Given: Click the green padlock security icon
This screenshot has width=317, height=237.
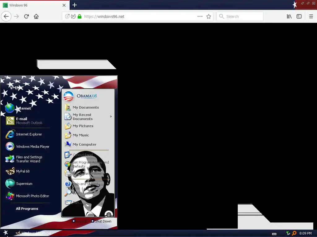Looking at the screenshot, I should click(80, 16).
